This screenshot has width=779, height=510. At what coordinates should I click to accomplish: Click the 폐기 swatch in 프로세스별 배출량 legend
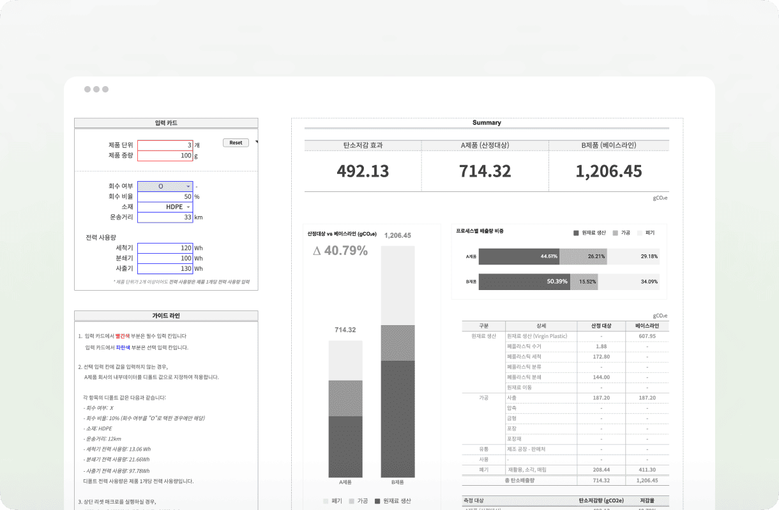[x=640, y=233]
